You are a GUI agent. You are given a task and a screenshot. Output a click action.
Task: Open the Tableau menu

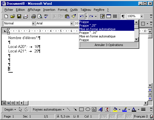coord(86,10)
